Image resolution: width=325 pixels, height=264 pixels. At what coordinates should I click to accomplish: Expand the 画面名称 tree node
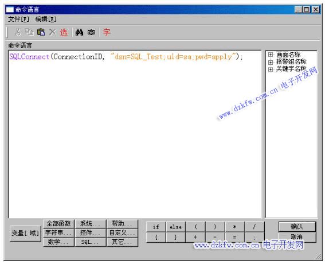click(271, 55)
